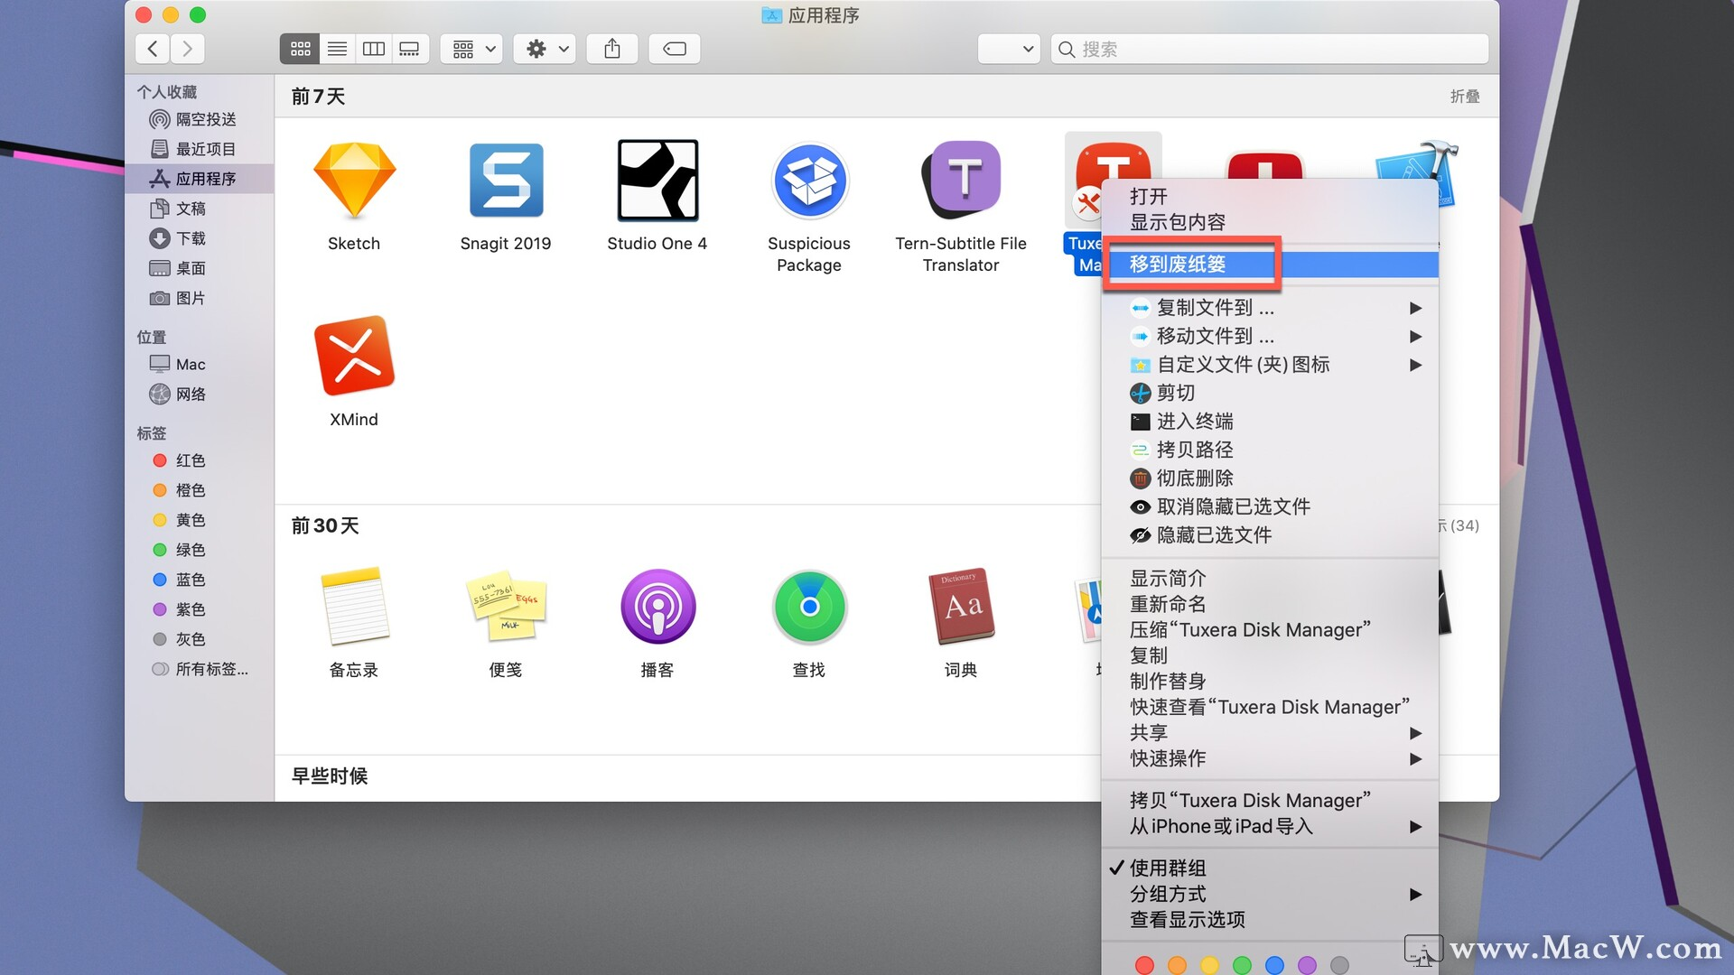
Task: Select 显示简介 in the context menu
Action: tap(1167, 578)
